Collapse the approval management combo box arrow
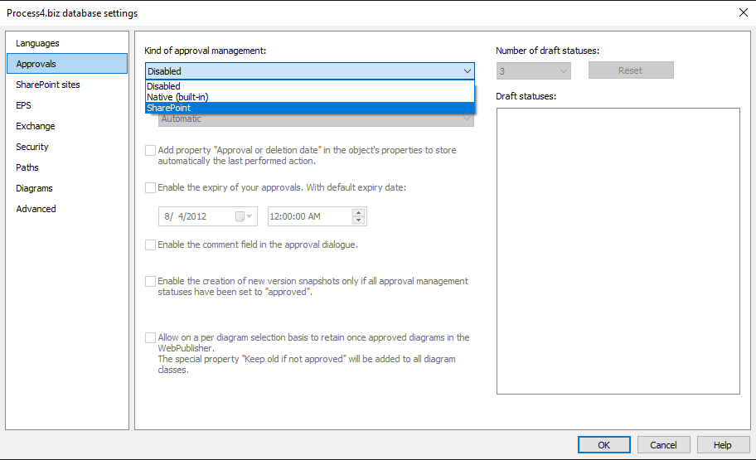 (467, 71)
